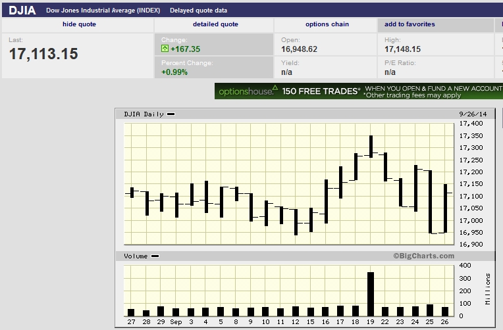Click the DJIA Daily legend marker
Viewport: 503px width, 330px height.
click(x=171, y=114)
